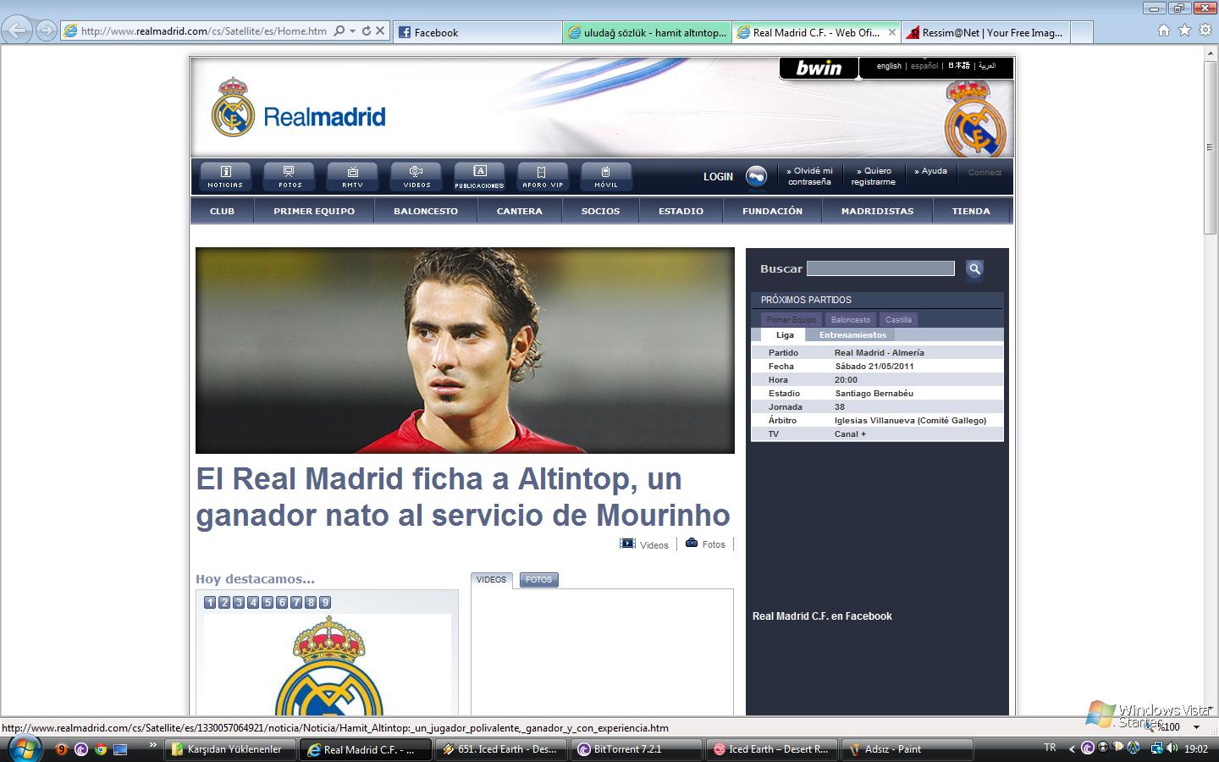
Task: Open the zoom level dropdown arrow
Action: click(x=1196, y=727)
